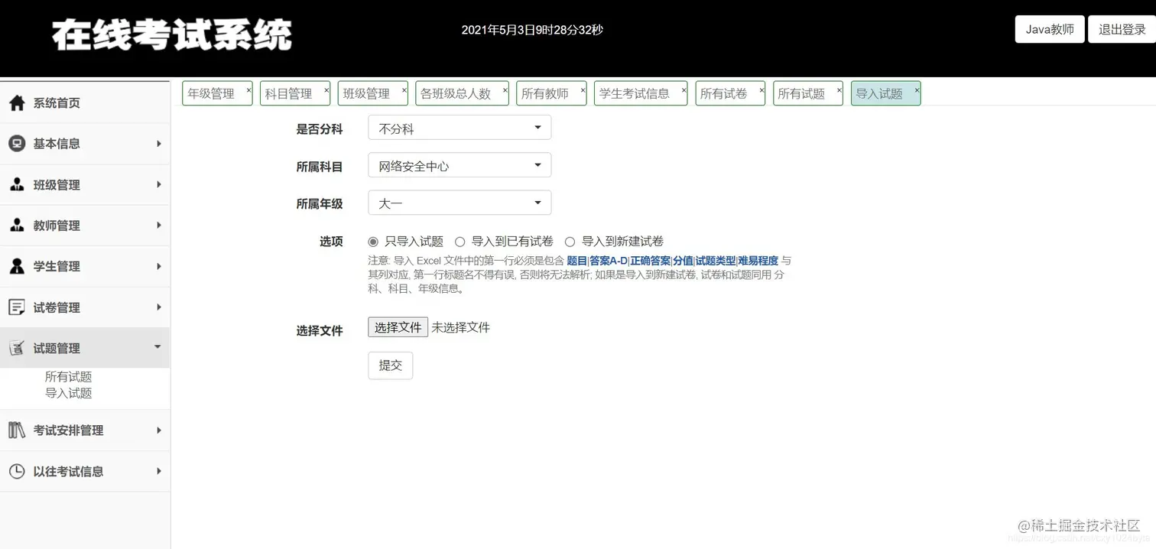
Task: Select the 导入到已有试卷 radio option
Action: click(460, 242)
